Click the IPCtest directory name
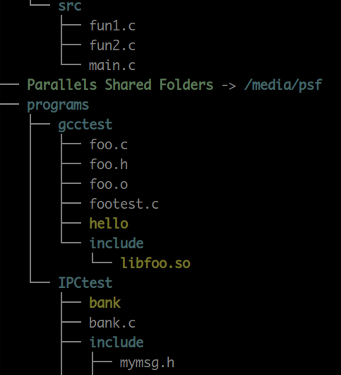The image size is (341, 375). point(85,283)
